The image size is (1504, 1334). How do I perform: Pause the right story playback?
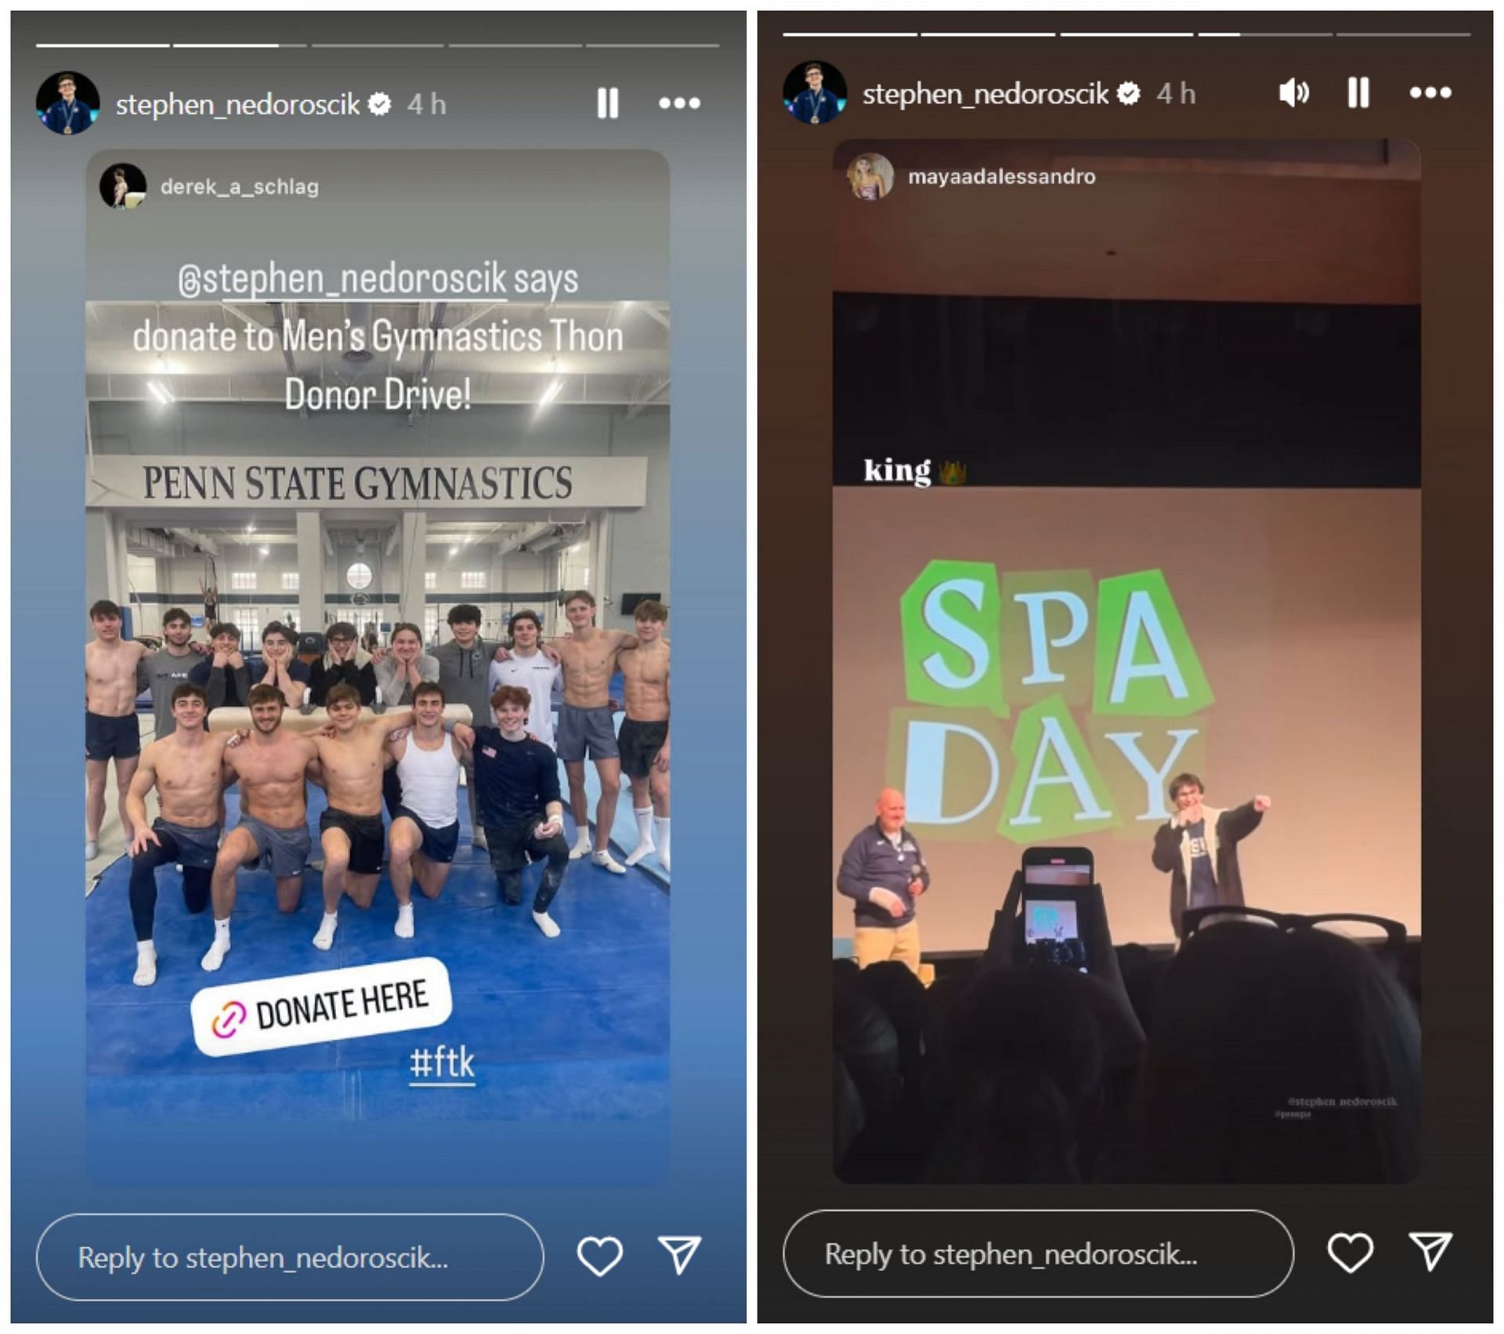pyautogui.click(x=1358, y=92)
